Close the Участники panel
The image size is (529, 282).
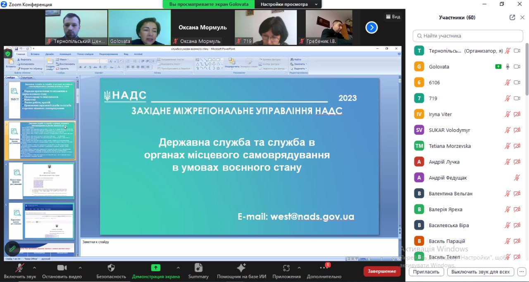click(522, 17)
